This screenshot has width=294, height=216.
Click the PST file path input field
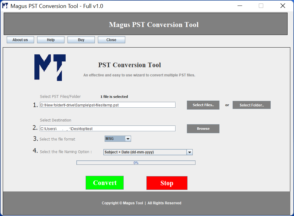108,105
